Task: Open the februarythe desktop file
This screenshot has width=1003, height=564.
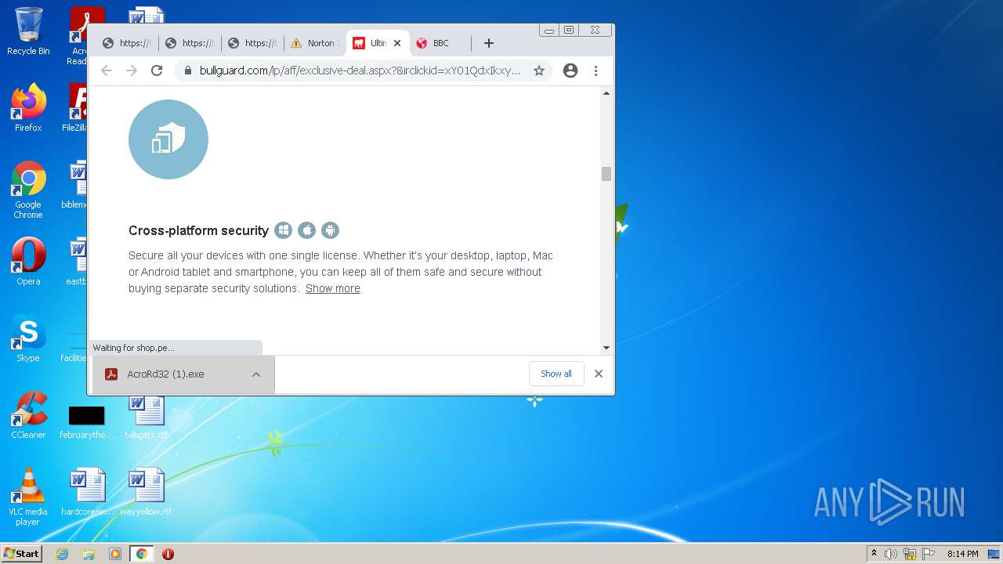Action: (87, 422)
